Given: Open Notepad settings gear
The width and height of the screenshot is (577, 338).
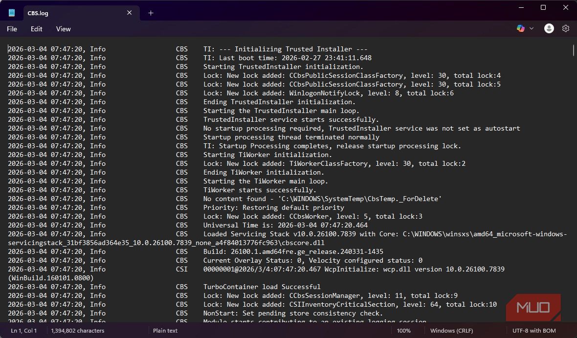Looking at the screenshot, I should [566, 28].
